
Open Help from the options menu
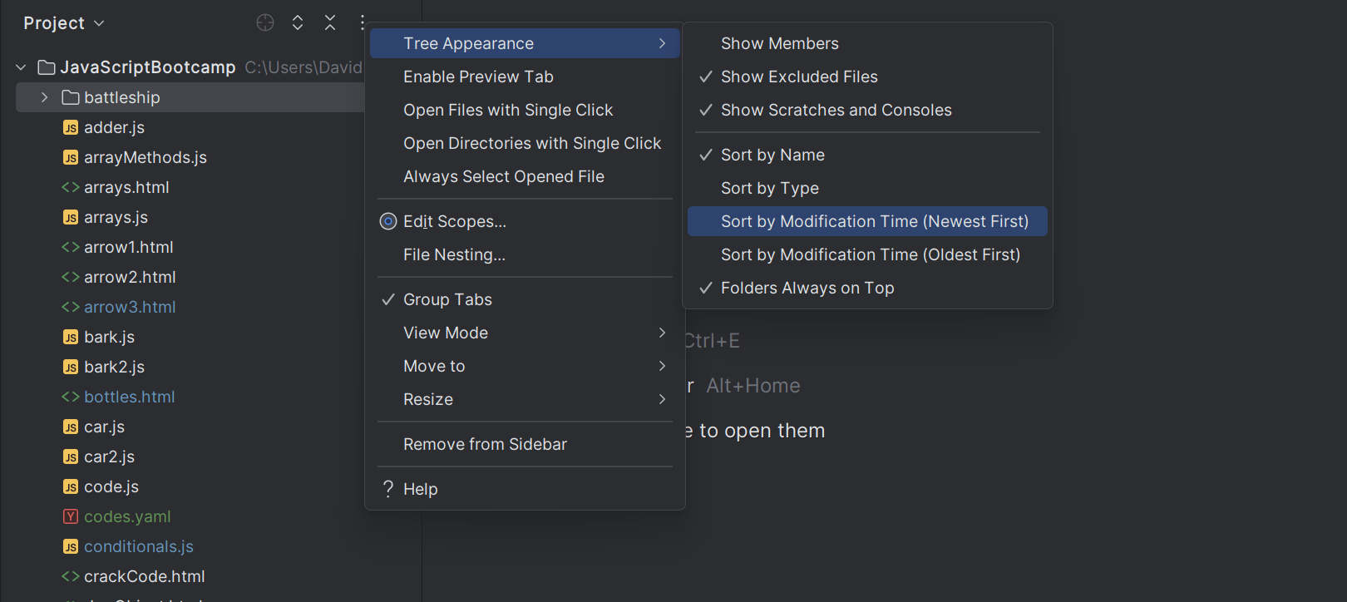420,489
